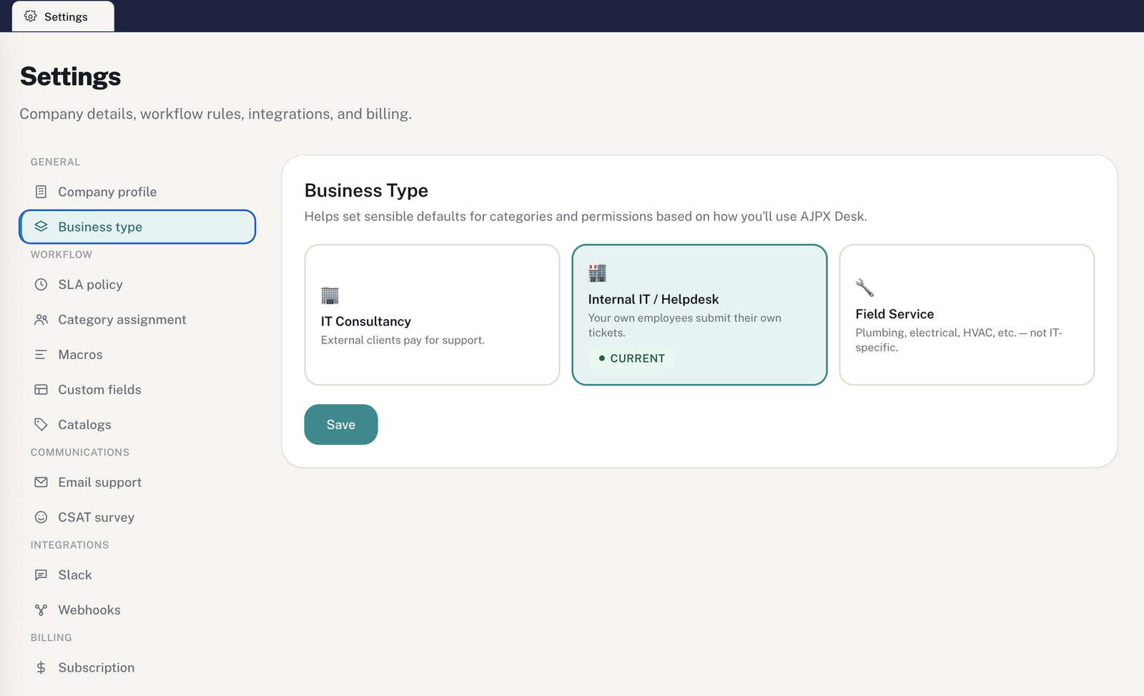1144x696 pixels.
Task: Open the Slack integration page
Action: (x=137, y=575)
